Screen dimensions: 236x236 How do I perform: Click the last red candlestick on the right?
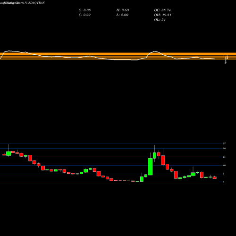215,177
